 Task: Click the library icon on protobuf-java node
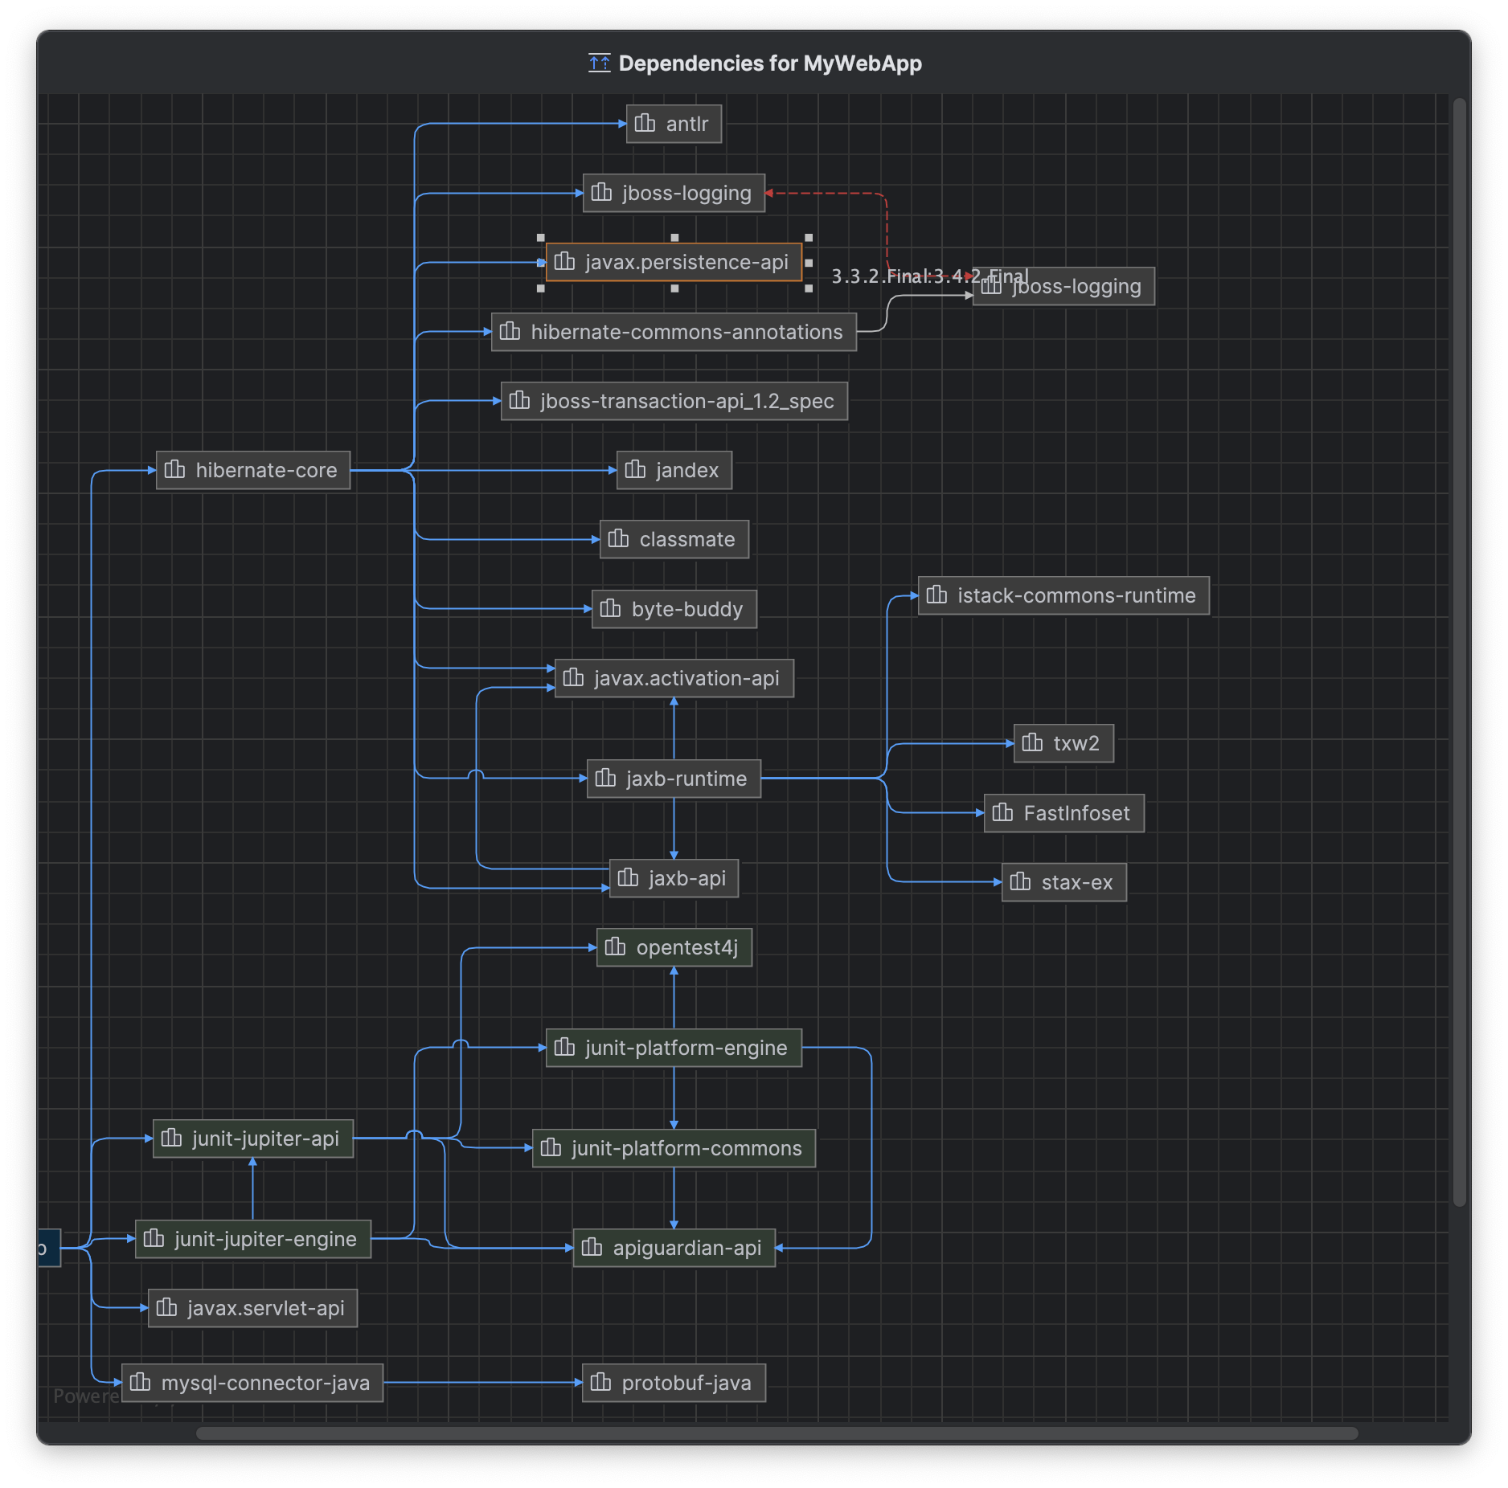pos(601,1382)
